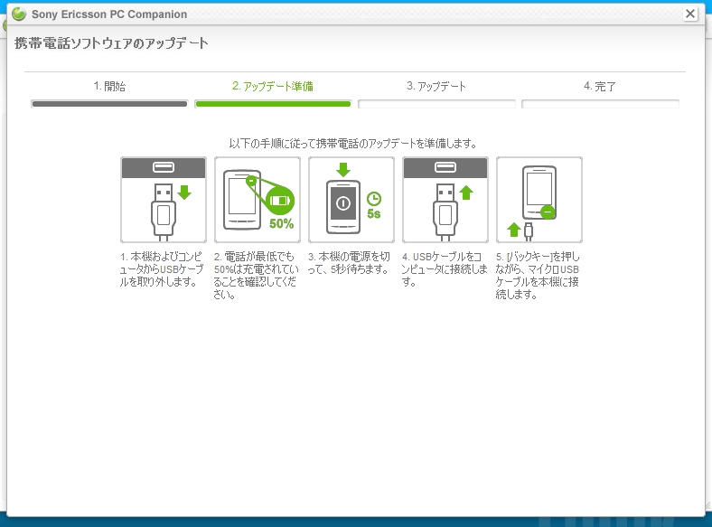This screenshot has width=712, height=527.
Task: Click the 携帯電話ソフトウェアのアップデート heading
Action: tap(112, 43)
